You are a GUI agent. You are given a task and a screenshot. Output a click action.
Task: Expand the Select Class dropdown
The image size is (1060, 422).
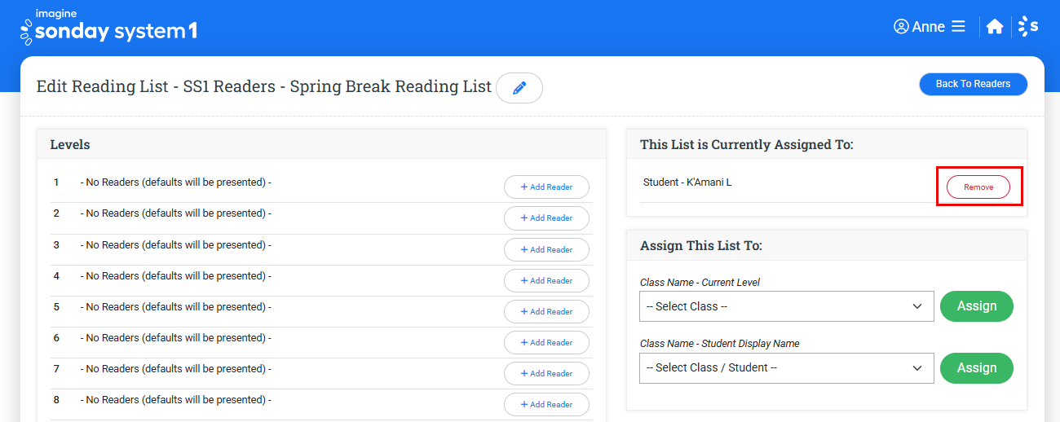click(x=786, y=306)
